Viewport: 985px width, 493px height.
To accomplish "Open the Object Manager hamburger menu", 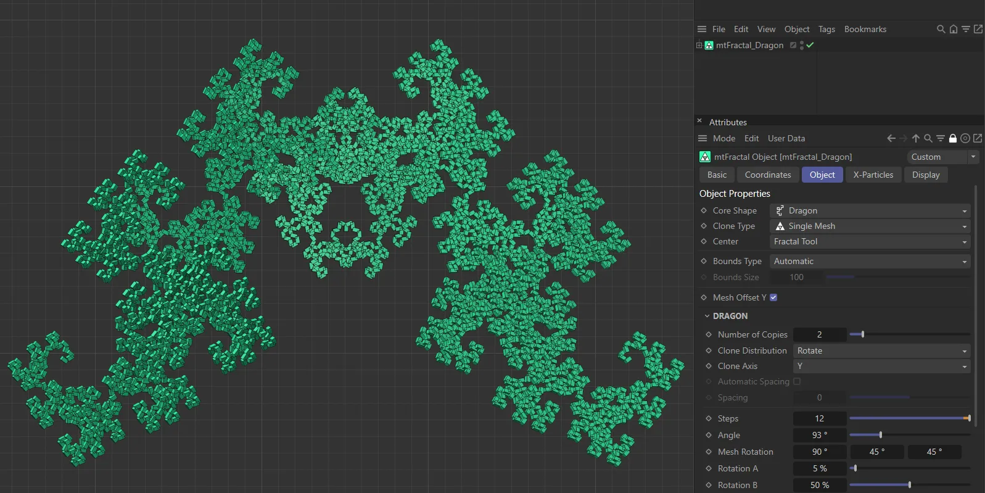I will pyautogui.click(x=702, y=29).
